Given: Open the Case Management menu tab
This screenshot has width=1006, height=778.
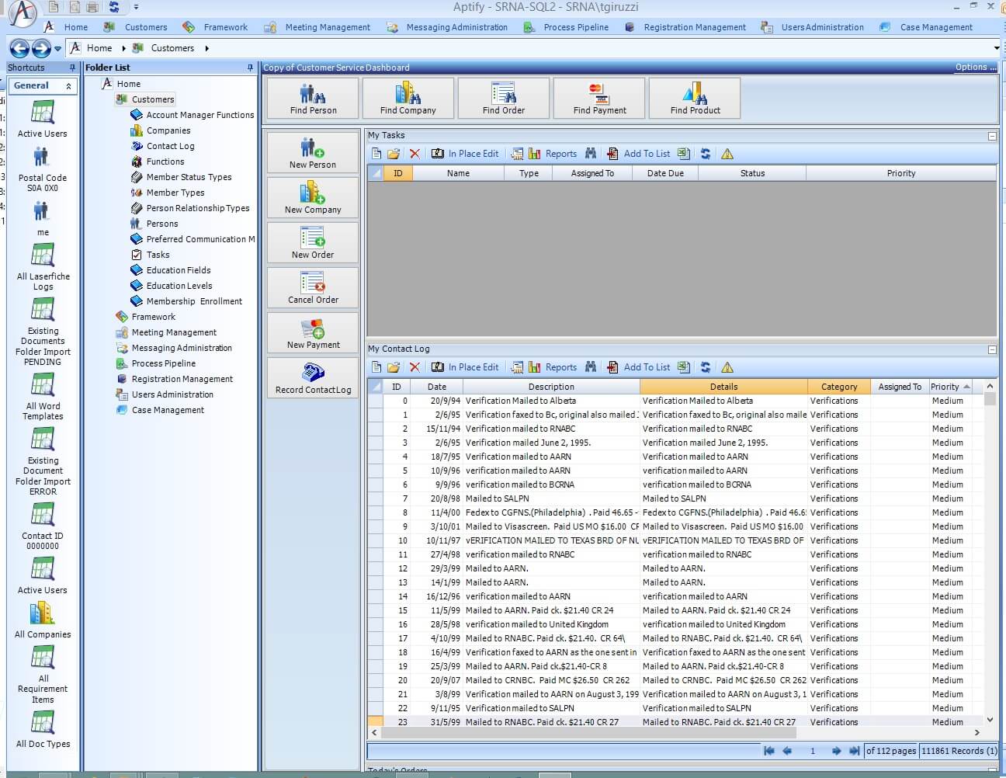Looking at the screenshot, I should tap(926, 27).
